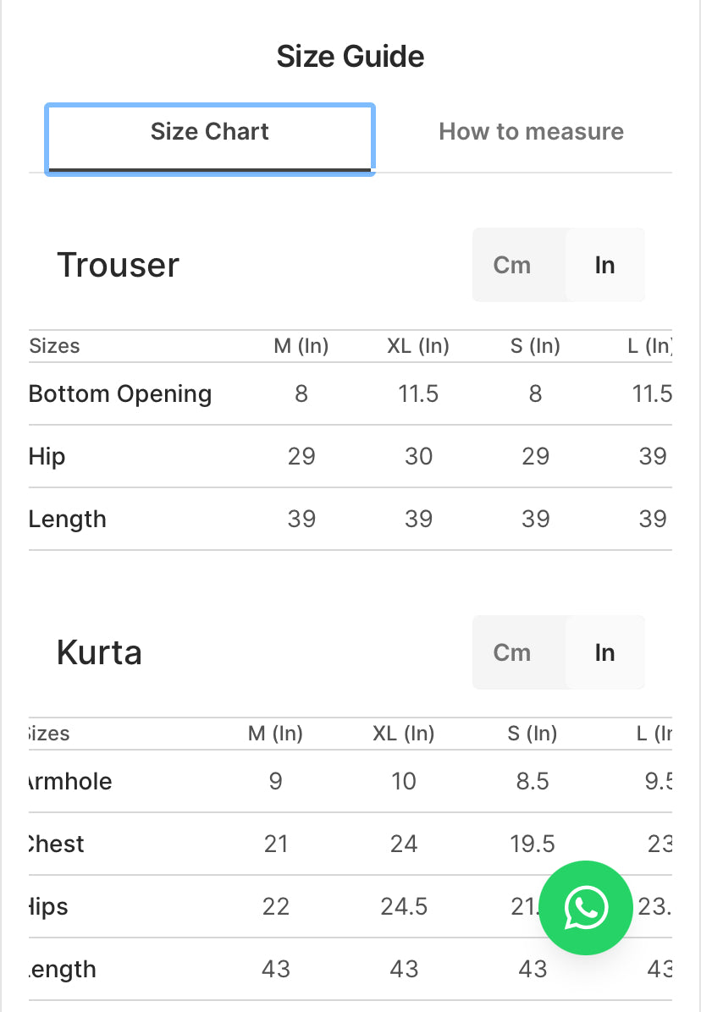Click Trouser S (In) column header

pos(535,346)
